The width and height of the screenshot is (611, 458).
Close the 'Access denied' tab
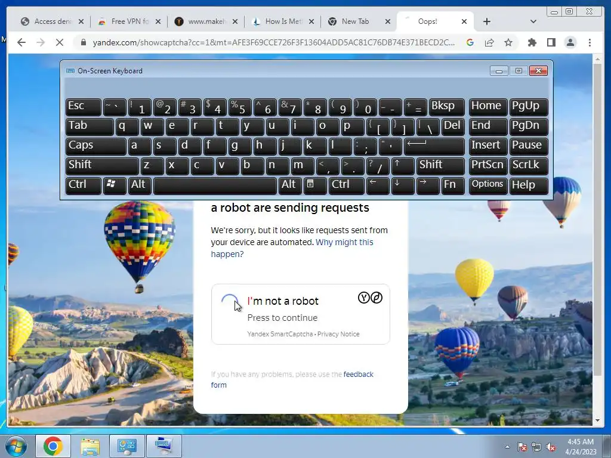click(81, 21)
